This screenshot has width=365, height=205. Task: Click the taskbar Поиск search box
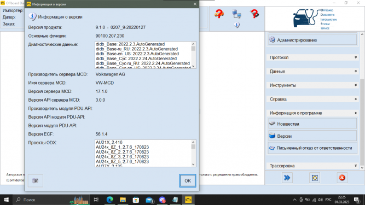click(x=51, y=200)
